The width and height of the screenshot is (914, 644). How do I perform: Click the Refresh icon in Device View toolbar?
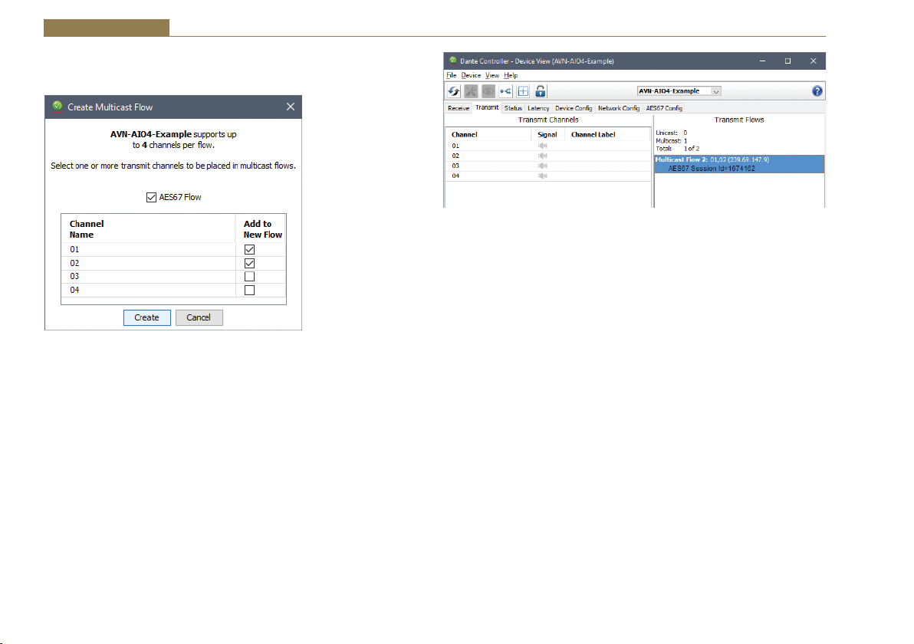453,91
